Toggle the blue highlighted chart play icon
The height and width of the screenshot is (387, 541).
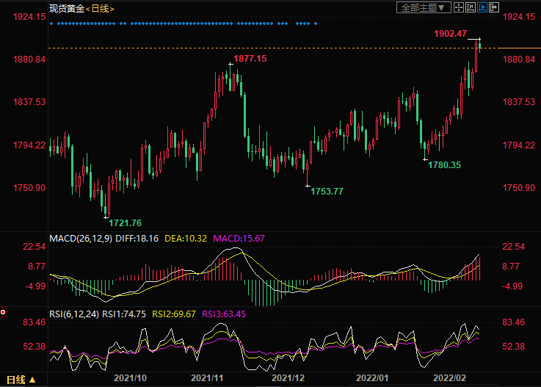pos(482,7)
